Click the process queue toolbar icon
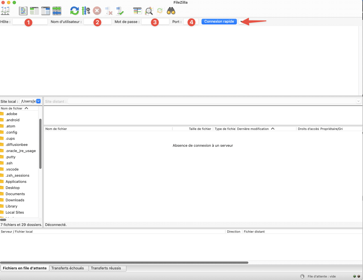Screen dimensions: 363x280 86,11
